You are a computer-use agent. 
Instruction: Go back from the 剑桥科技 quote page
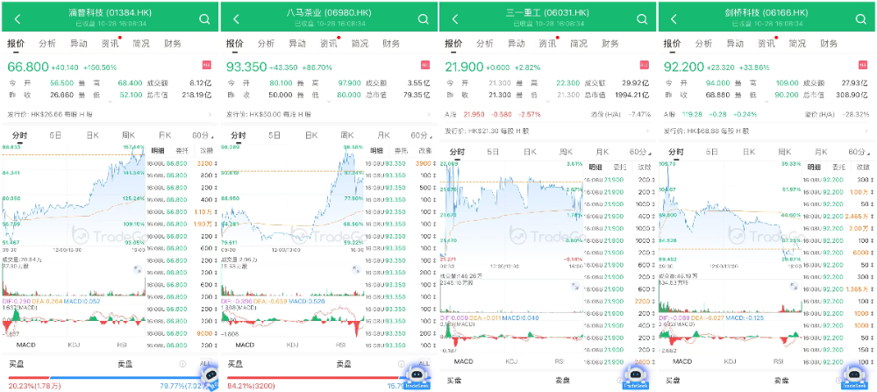(x=674, y=19)
